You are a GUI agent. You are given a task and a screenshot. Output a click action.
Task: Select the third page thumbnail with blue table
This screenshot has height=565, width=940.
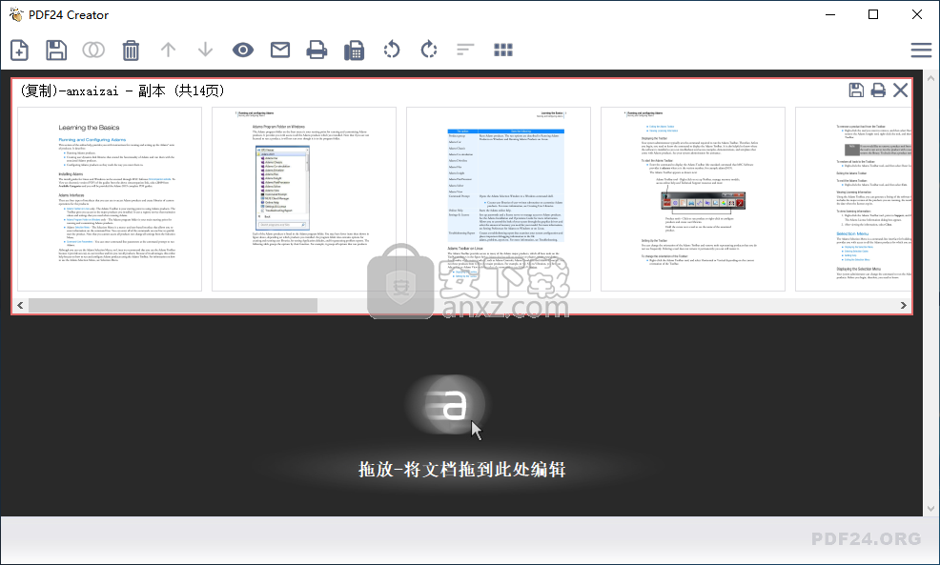click(499, 199)
